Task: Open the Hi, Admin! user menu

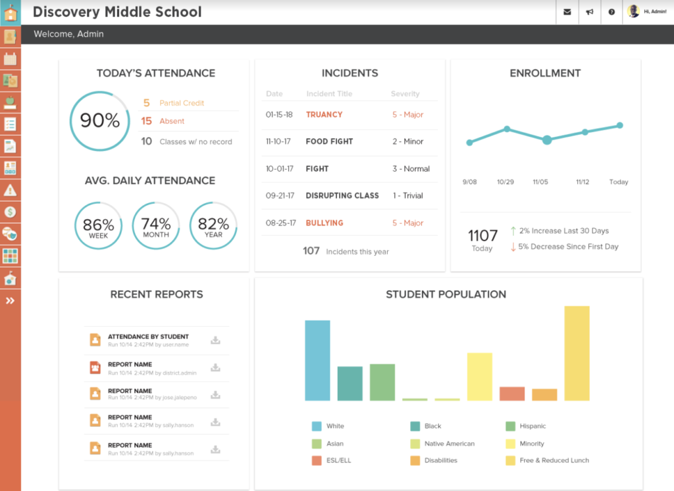Action: coord(647,12)
